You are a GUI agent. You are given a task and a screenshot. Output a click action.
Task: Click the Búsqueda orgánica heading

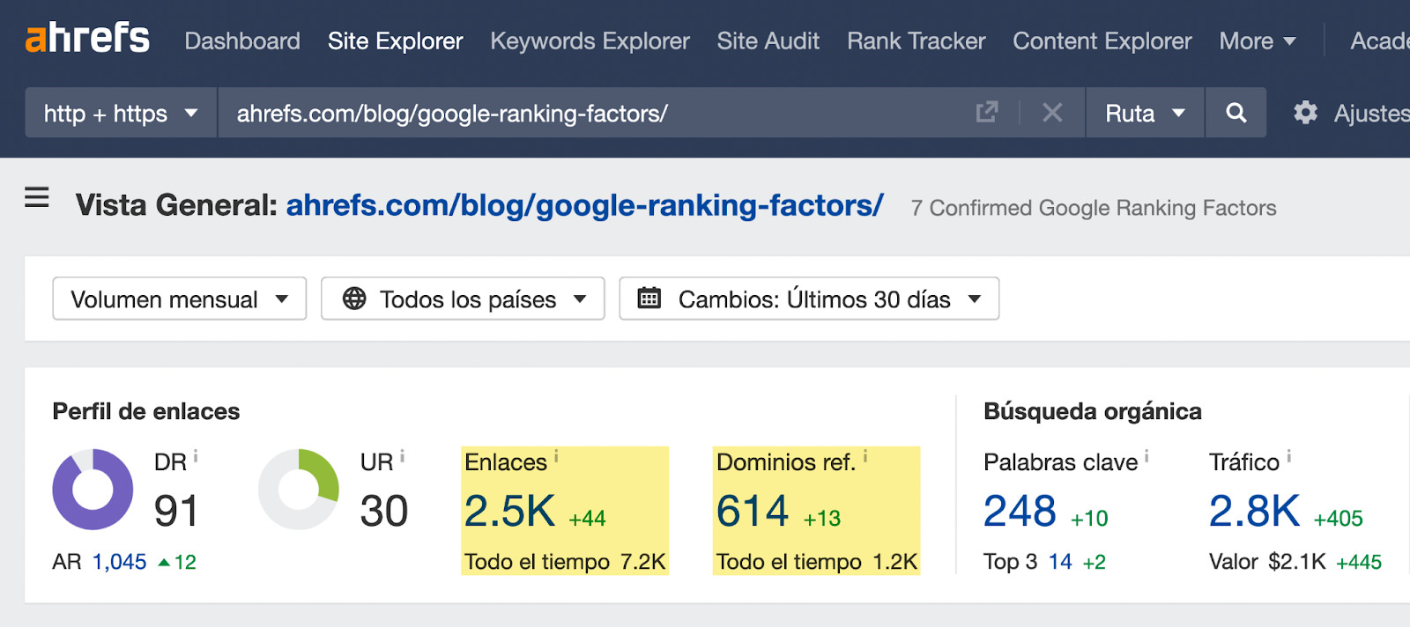1093,411
